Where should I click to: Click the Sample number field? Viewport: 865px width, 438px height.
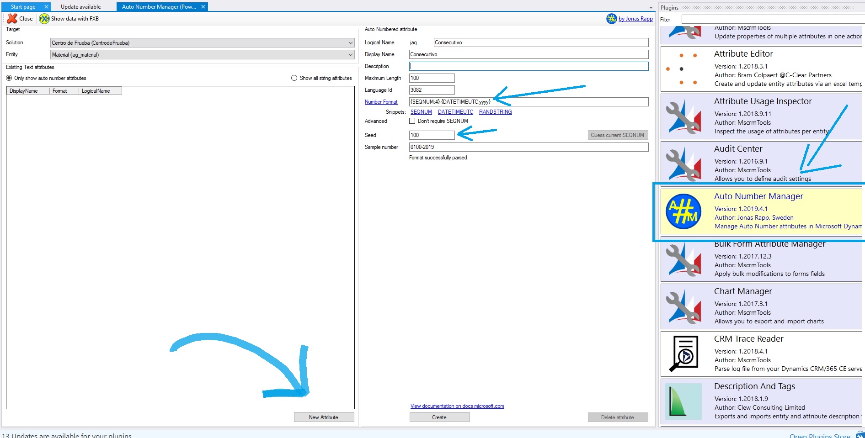529,147
